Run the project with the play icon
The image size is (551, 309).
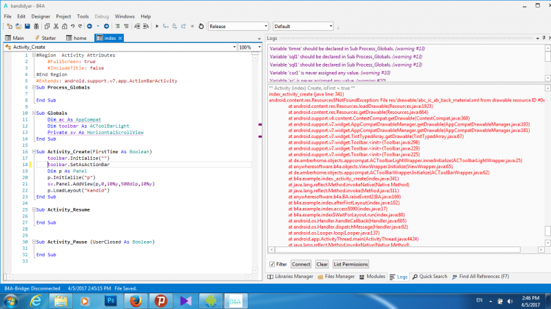tap(157, 26)
